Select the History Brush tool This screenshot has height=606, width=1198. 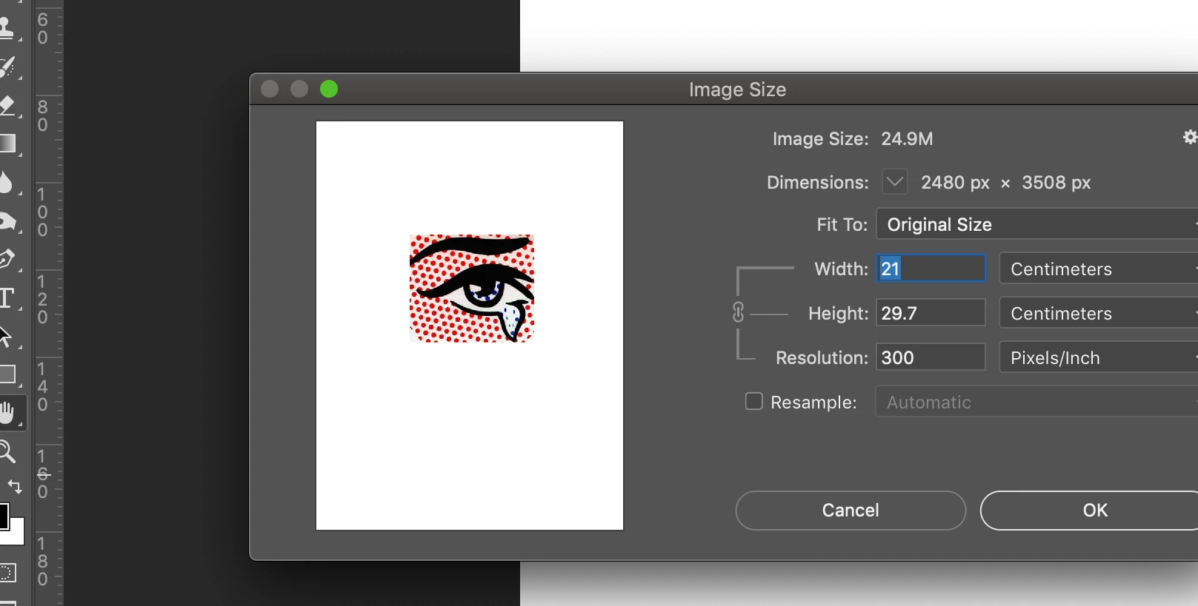(x=7, y=67)
